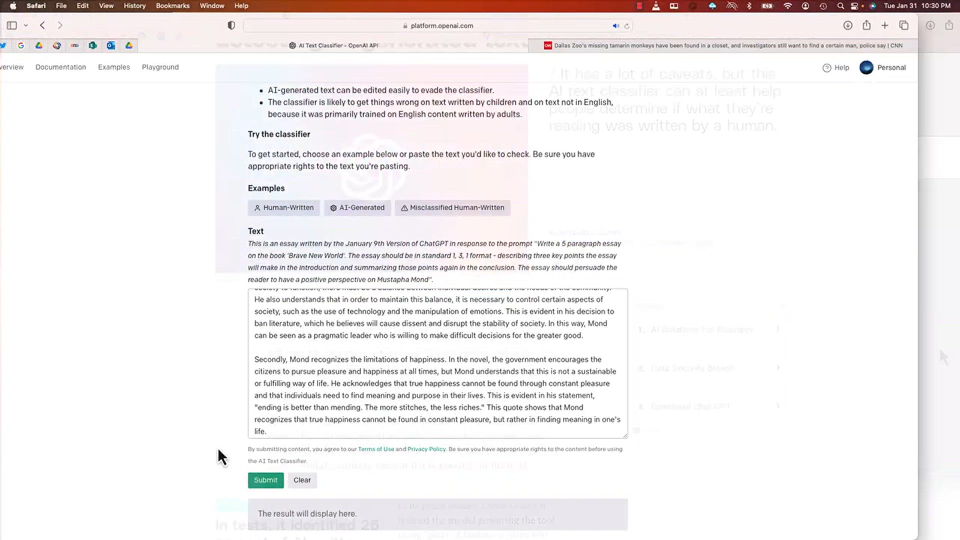Image resolution: width=960 pixels, height=540 pixels.
Task: Open the privacy report shield icon
Action: click(231, 25)
